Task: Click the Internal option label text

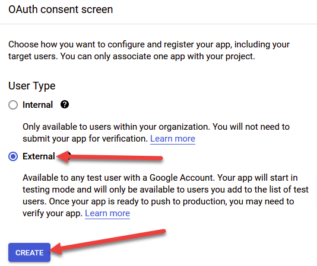Action: pos(37,105)
